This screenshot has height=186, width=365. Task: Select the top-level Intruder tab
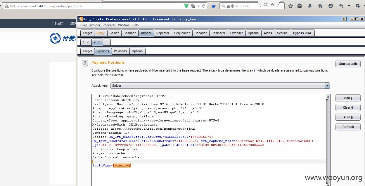(x=146, y=33)
